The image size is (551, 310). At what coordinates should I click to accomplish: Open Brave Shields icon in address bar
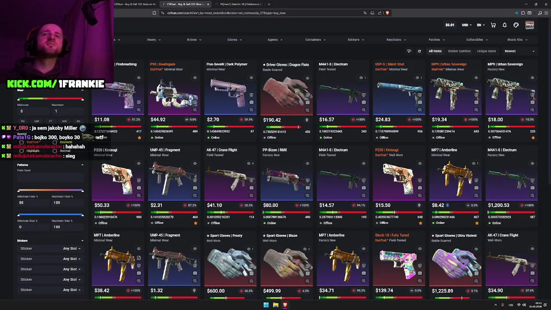coord(387,13)
